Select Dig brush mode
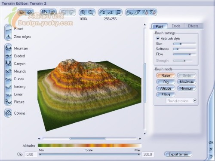 [166, 82]
